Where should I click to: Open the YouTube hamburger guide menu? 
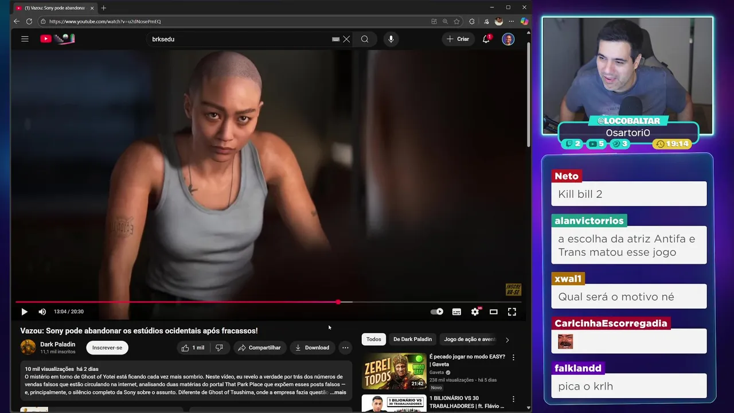coord(25,39)
